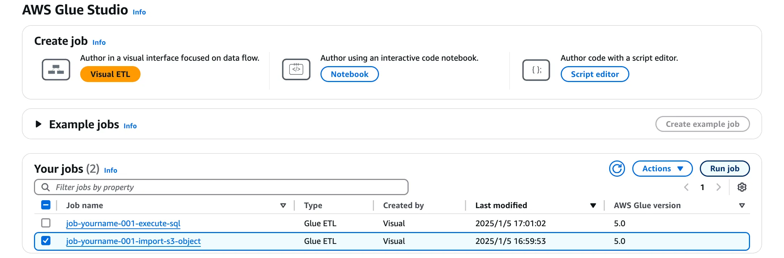
Task: Open the Actions dropdown menu
Action: tap(662, 169)
